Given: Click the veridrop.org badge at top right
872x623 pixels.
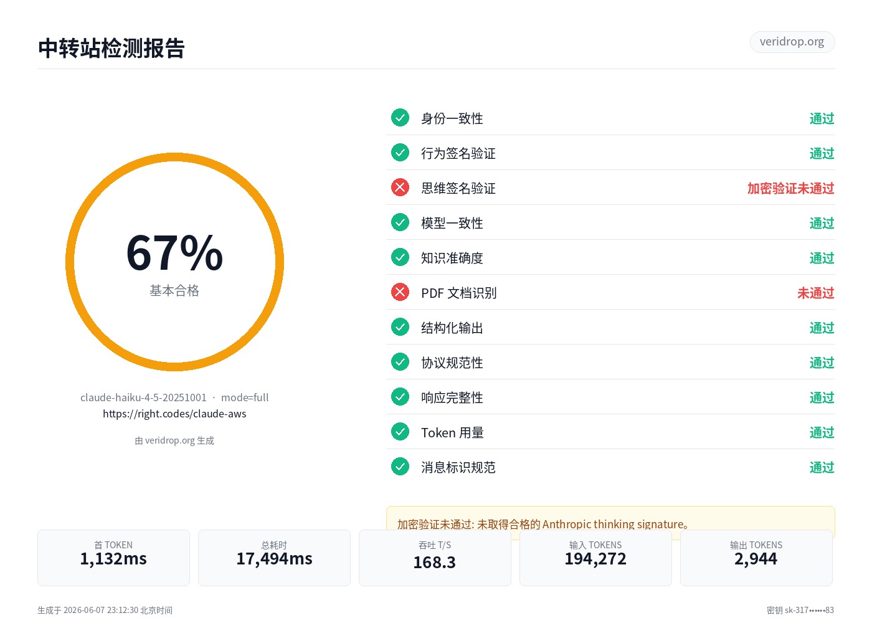Looking at the screenshot, I should point(792,42).
